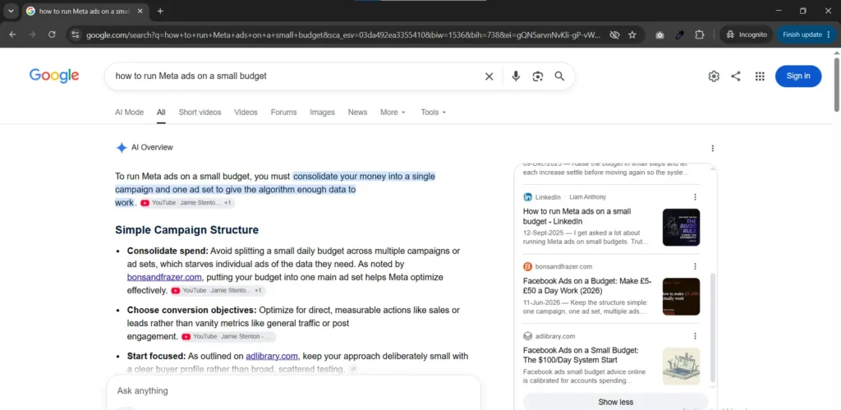Image resolution: width=841 pixels, height=410 pixels.
Task: Click the AI Overview sparkle icon
Action: [x=122, y=148]
